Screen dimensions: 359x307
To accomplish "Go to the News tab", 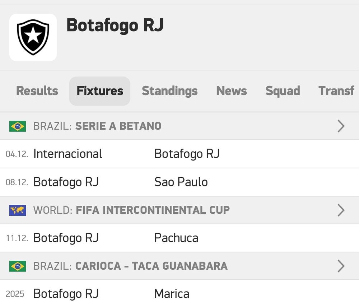I will [231, 91].
